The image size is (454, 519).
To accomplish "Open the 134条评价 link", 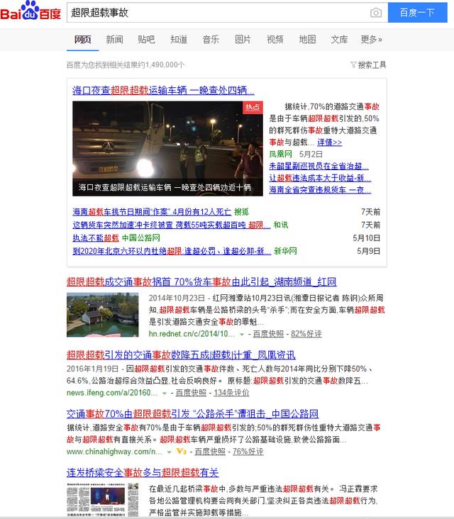I will [231, 393].
